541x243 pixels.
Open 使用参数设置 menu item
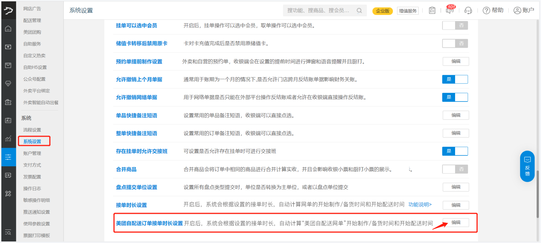[36, 224]
